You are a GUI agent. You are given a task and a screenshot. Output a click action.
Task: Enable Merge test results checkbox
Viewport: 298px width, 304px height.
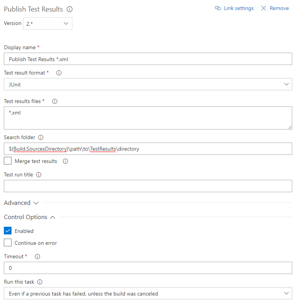8,161
